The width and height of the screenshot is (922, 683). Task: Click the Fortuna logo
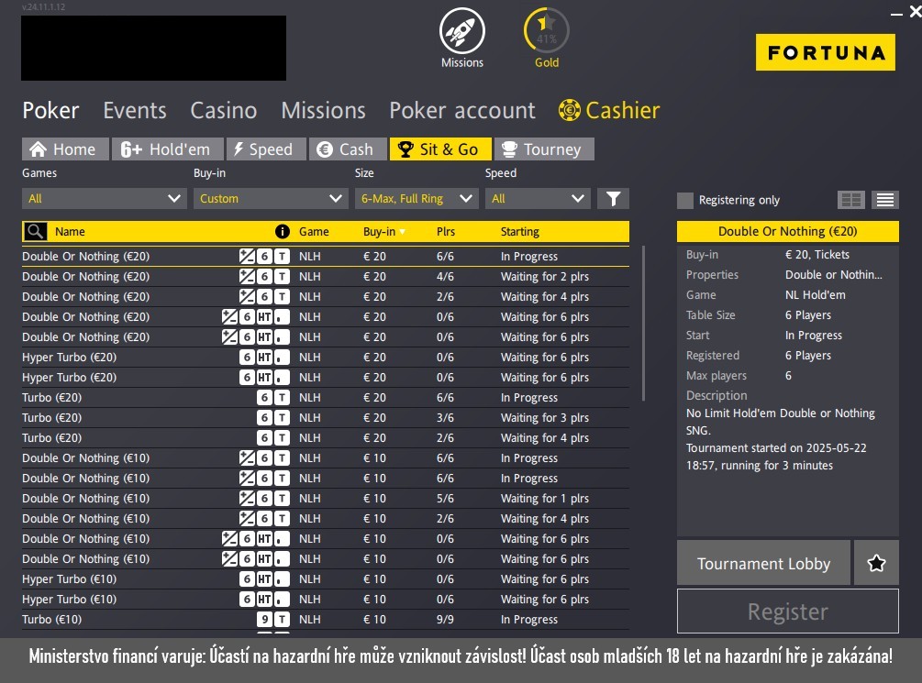point(826,52)
